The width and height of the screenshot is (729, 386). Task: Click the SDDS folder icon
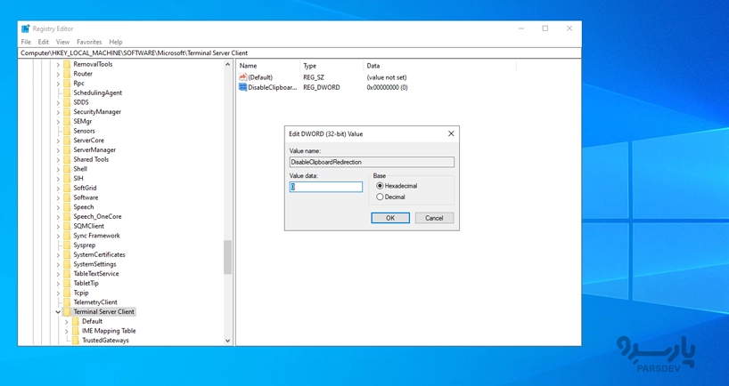click(67, 102)
